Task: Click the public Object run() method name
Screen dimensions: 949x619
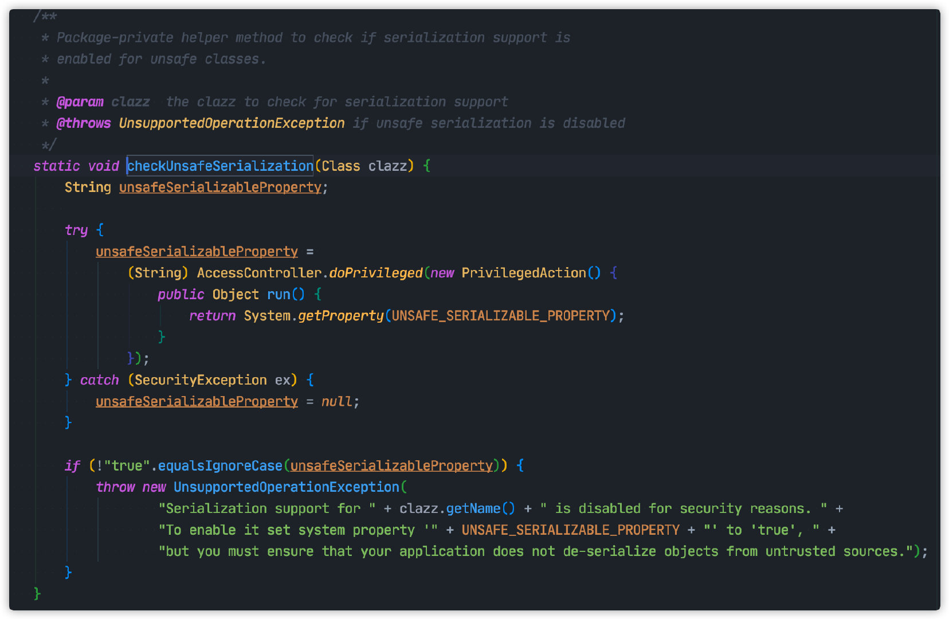Action: 279,295
